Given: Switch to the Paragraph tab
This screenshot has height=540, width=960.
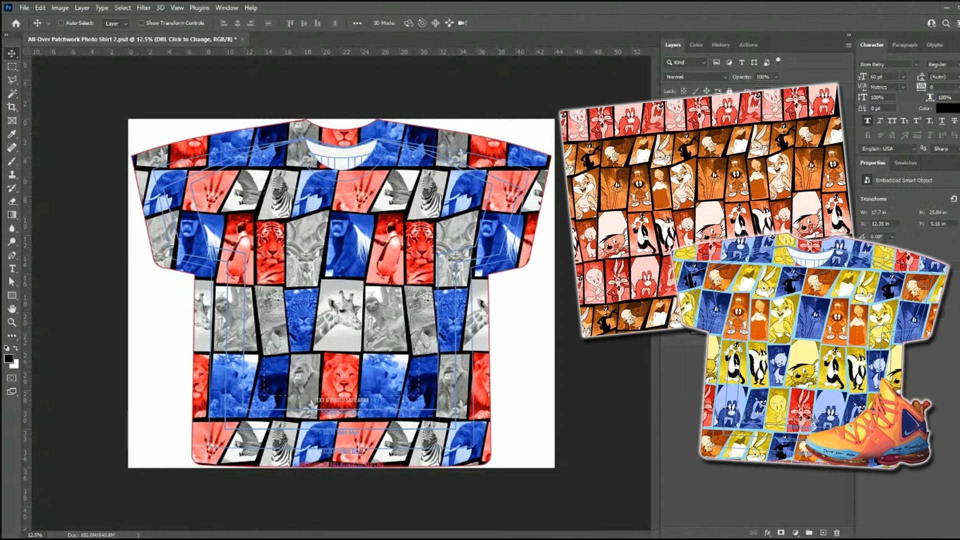Looking at the screenshot, I should [905, 45].
